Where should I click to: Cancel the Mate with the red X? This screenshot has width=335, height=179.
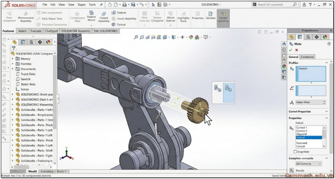(x=297, y=50)
